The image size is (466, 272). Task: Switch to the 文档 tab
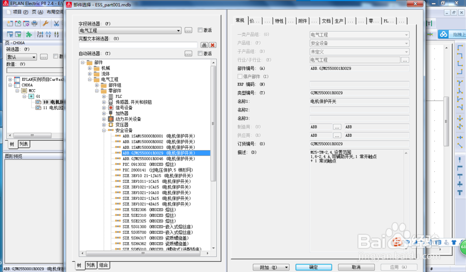coord(326,21)
